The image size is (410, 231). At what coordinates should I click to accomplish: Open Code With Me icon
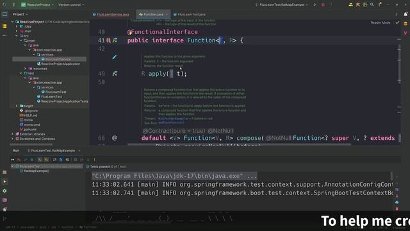tap(350, 4)
